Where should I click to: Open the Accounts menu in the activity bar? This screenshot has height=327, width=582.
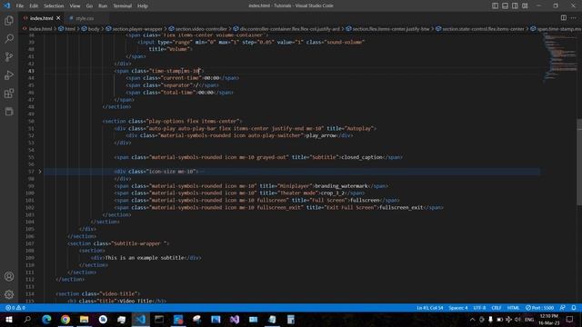pyautogui.click(x=9, y=276)
